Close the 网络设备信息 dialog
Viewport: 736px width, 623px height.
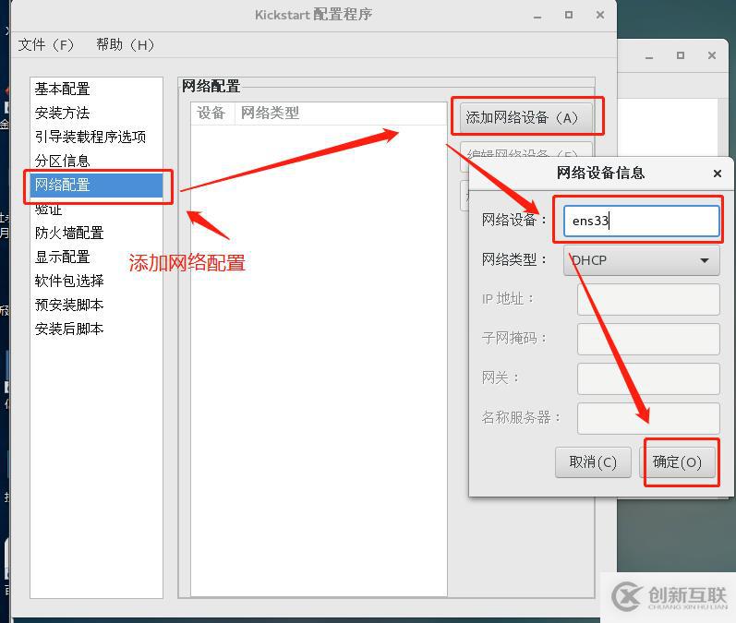coord(718,174)
